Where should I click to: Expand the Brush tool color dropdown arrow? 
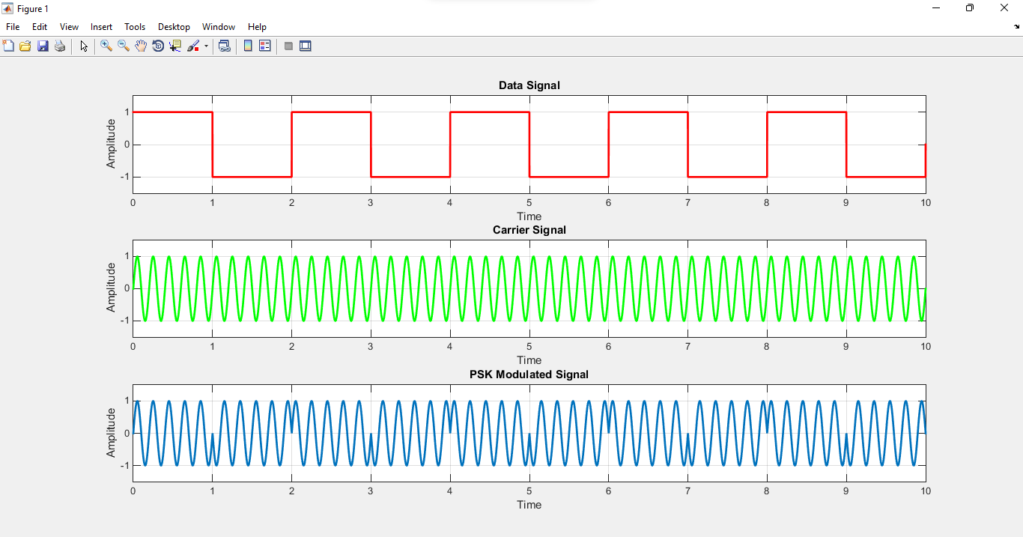pos(206,46)
